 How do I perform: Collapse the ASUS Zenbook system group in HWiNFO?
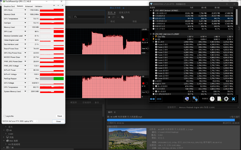point(151,11)
